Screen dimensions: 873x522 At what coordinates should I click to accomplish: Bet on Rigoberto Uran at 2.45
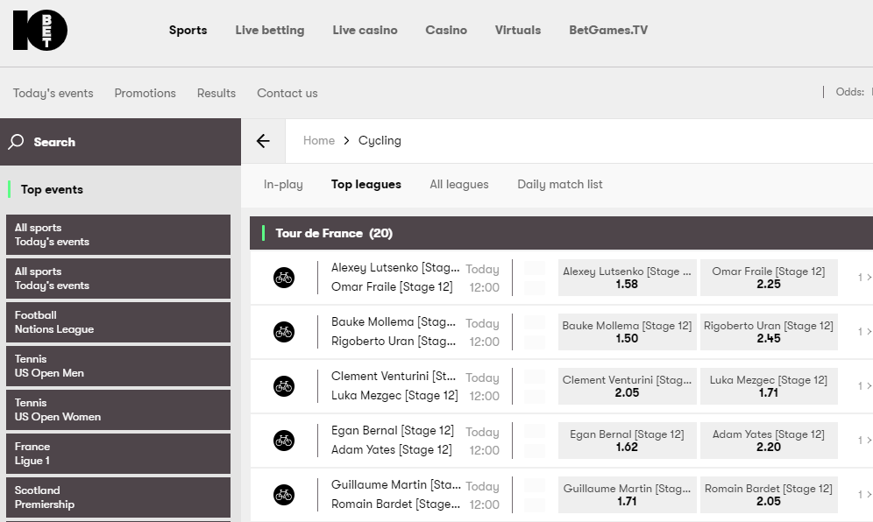[x=769, y=332]
